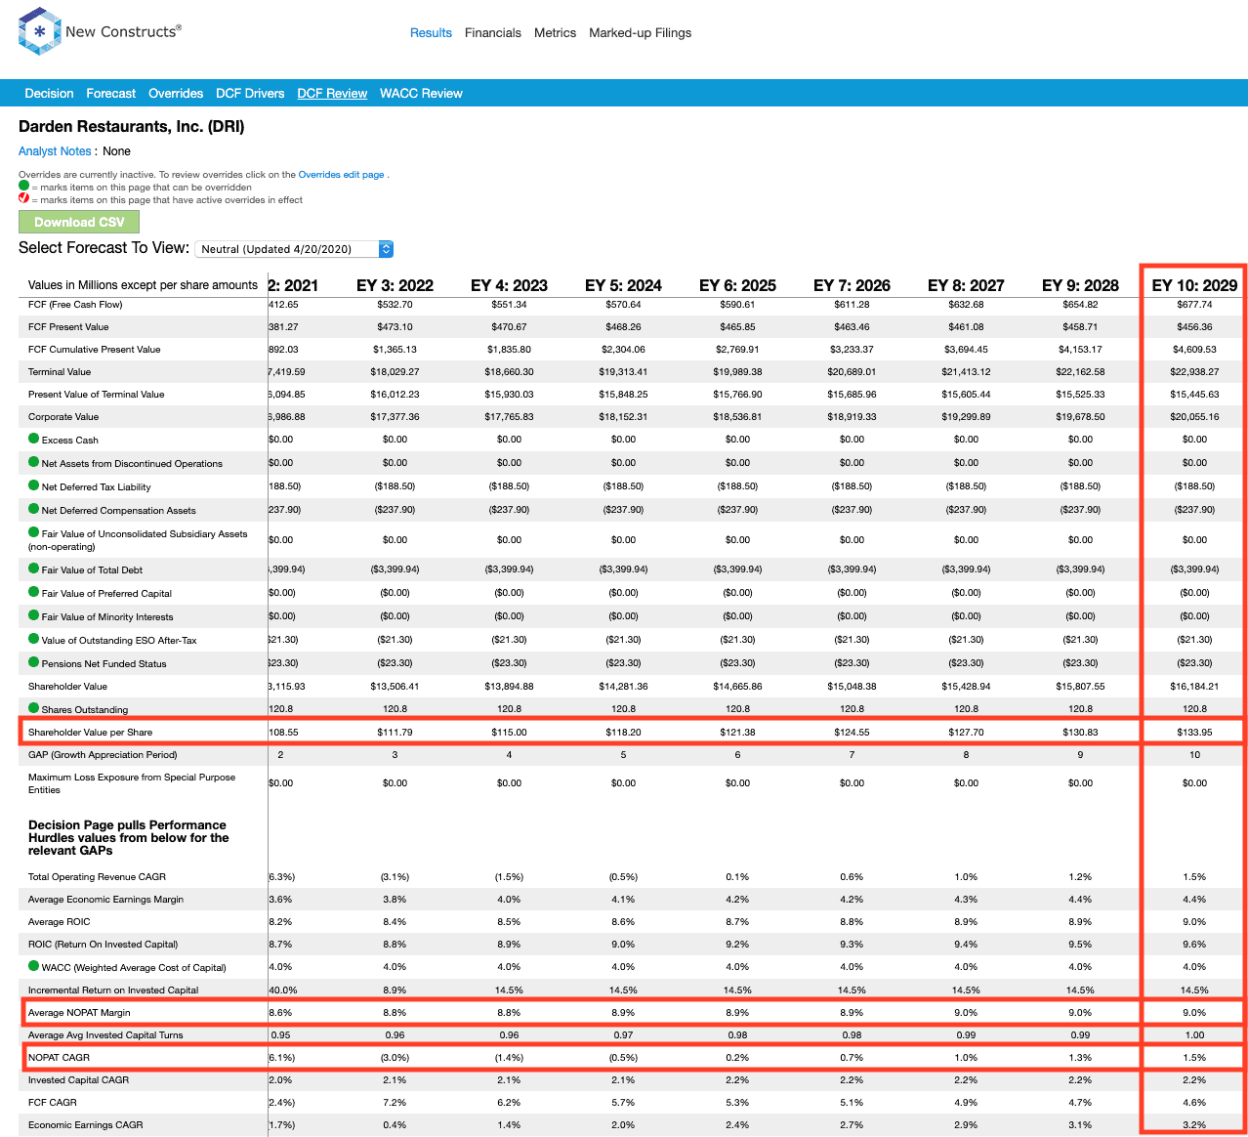Click the Analyst Notes link

(x=55, y=151)
